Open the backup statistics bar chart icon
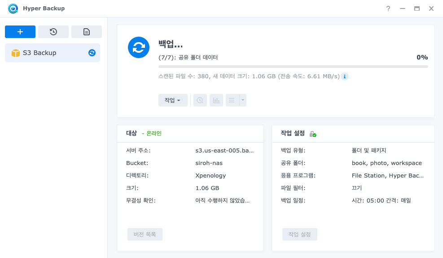The height and width of the screenshot is (258, 443). coord(216,100)
